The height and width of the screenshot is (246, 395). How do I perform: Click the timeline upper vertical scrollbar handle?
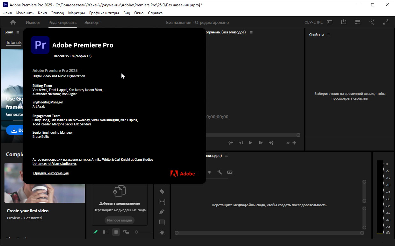[364, 182]
